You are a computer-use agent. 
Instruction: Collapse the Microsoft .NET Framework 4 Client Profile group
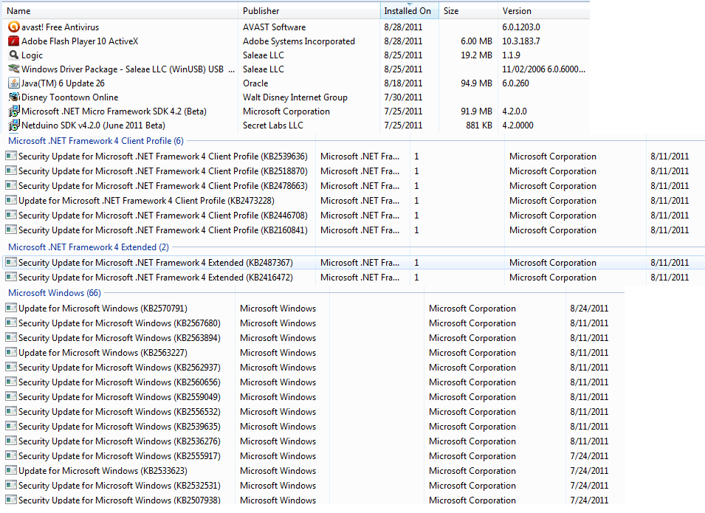[96, 141]
